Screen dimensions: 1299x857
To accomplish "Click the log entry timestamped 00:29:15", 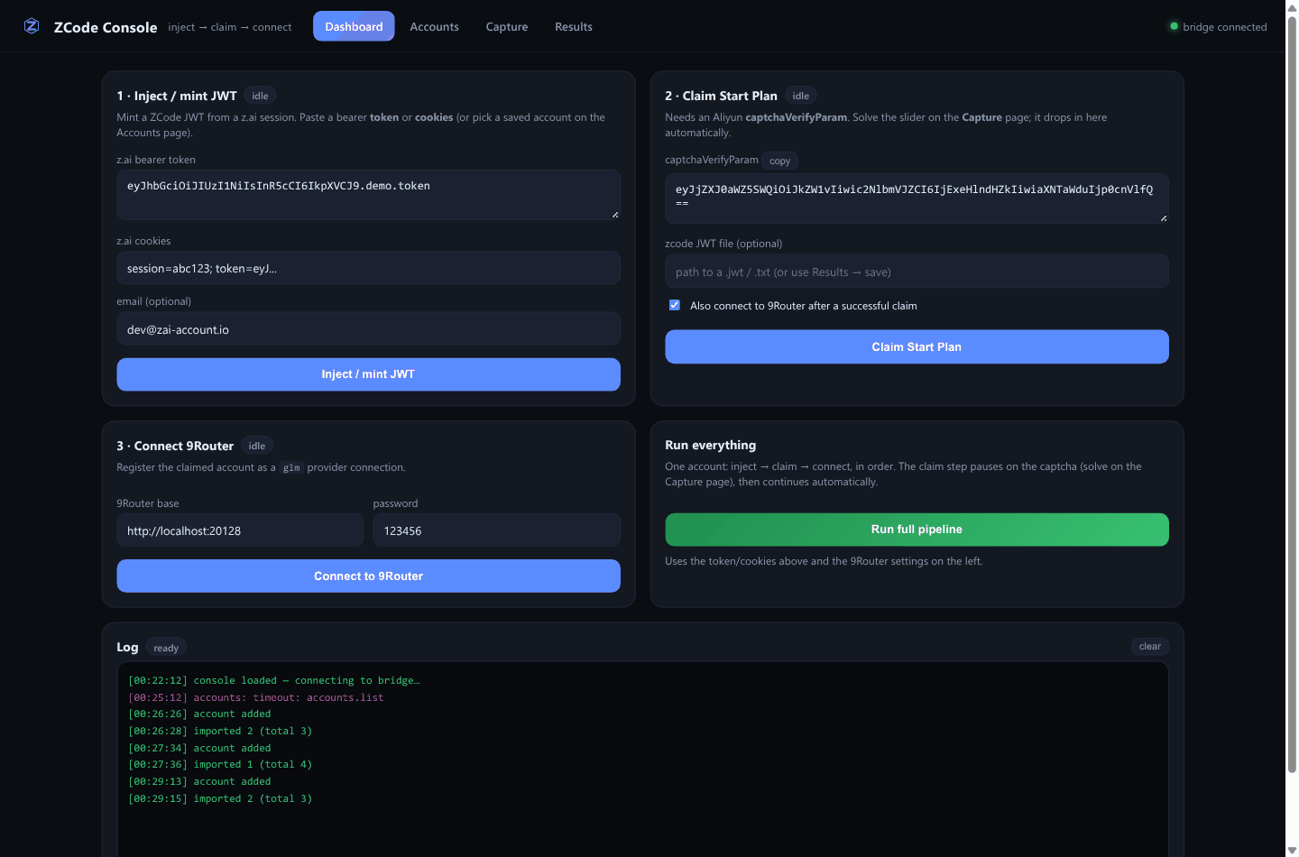I will pos(220,798).
